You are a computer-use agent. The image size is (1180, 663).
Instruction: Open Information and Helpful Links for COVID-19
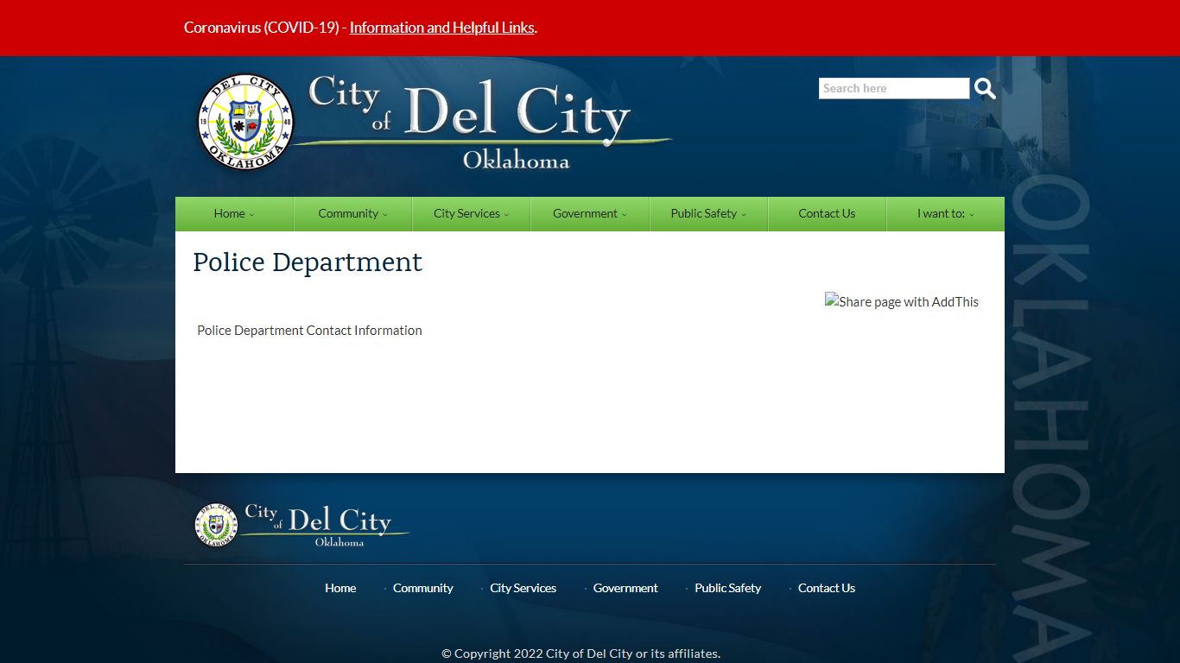tap(442, 28)
